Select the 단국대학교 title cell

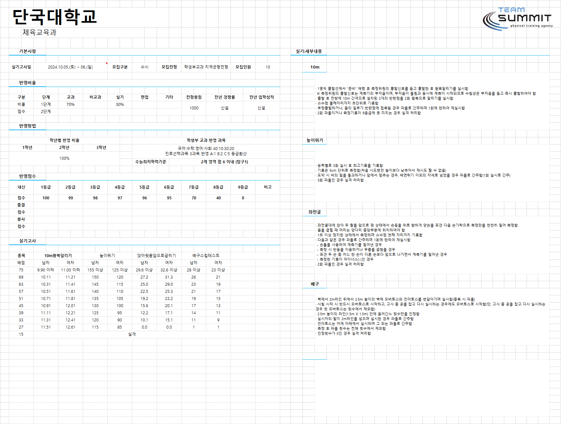(x=55, y=17)
